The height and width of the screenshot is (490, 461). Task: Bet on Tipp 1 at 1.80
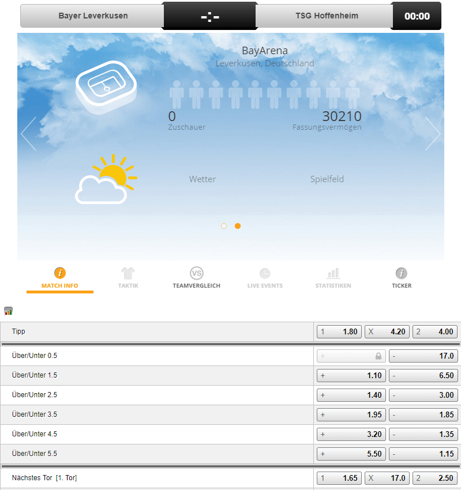click(x=339, y=331)
